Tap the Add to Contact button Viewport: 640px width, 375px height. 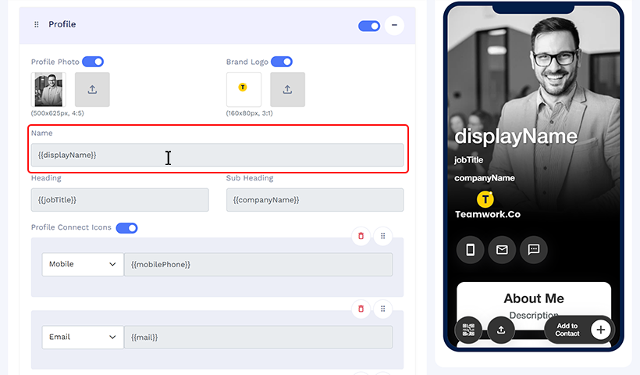click(578, 330)
